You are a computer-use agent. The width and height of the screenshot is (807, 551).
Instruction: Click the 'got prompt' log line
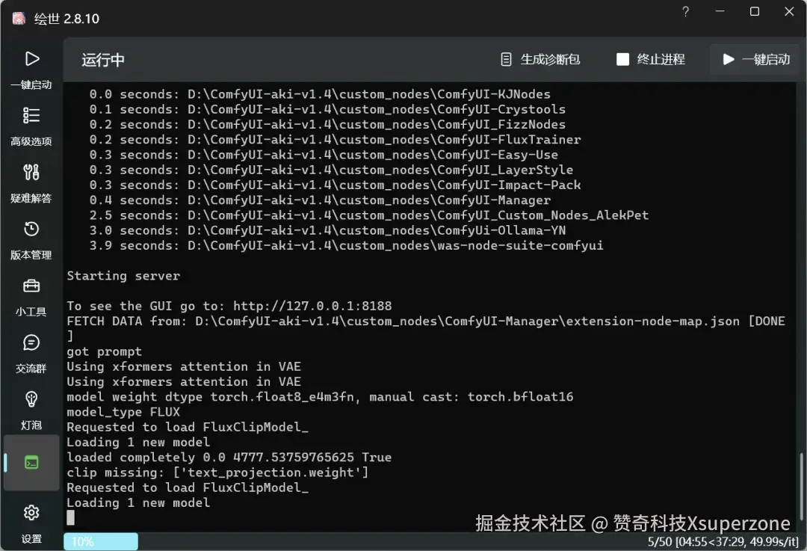[105, 351]
